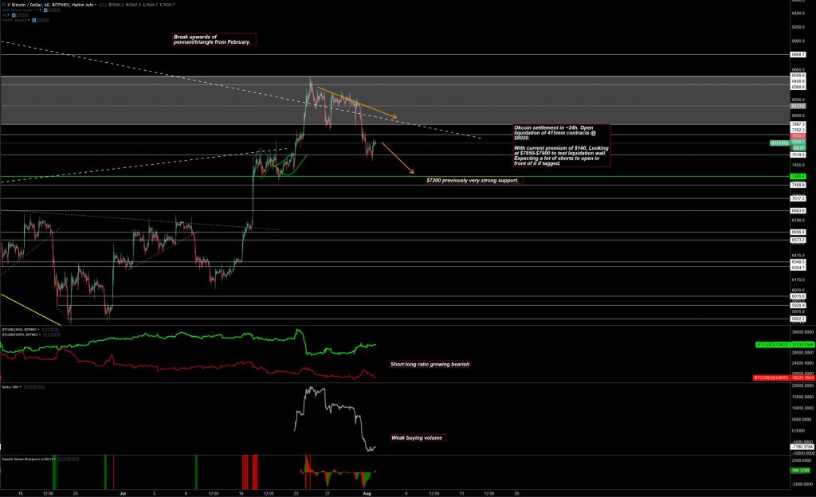816x497 pixels.
Task: Select the 'Short:long ratio growing bearish' note
Action: click(x=430, y=364)
